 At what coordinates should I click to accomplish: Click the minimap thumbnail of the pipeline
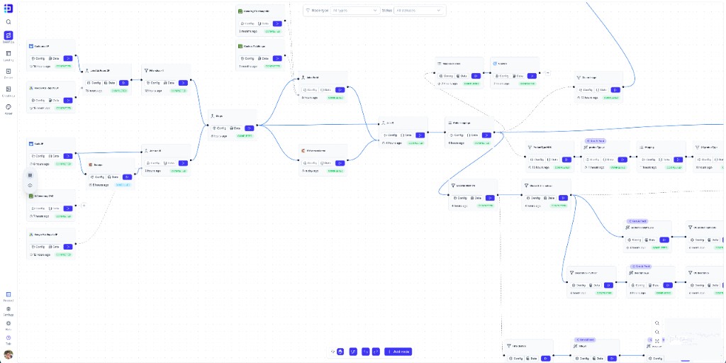pos(693,338)
